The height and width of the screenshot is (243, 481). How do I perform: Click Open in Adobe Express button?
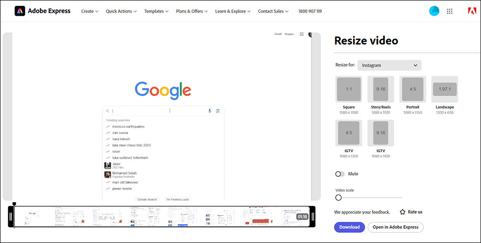coord(395,227)
